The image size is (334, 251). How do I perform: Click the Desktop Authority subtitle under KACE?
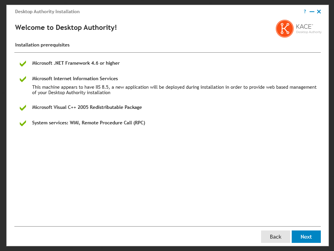pyautogui.click(x=309, y=32)
